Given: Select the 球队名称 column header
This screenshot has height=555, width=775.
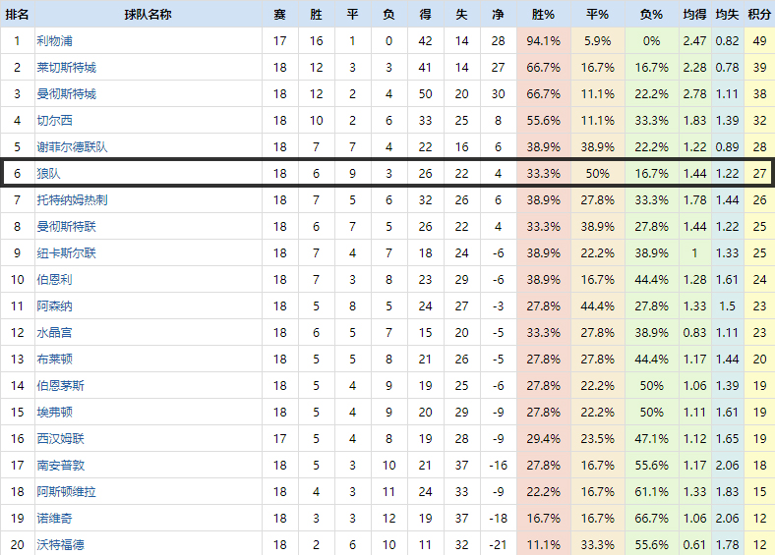Looking at the screenshot, I should (148, 15).
